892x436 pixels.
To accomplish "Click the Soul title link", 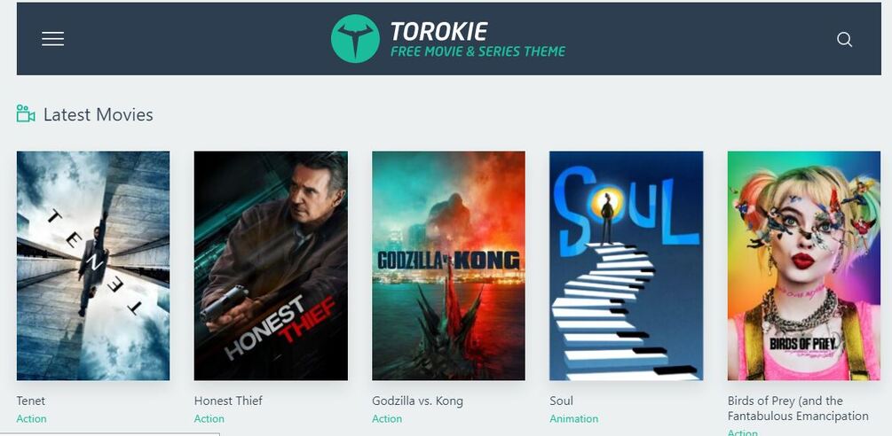I will 562,401.
